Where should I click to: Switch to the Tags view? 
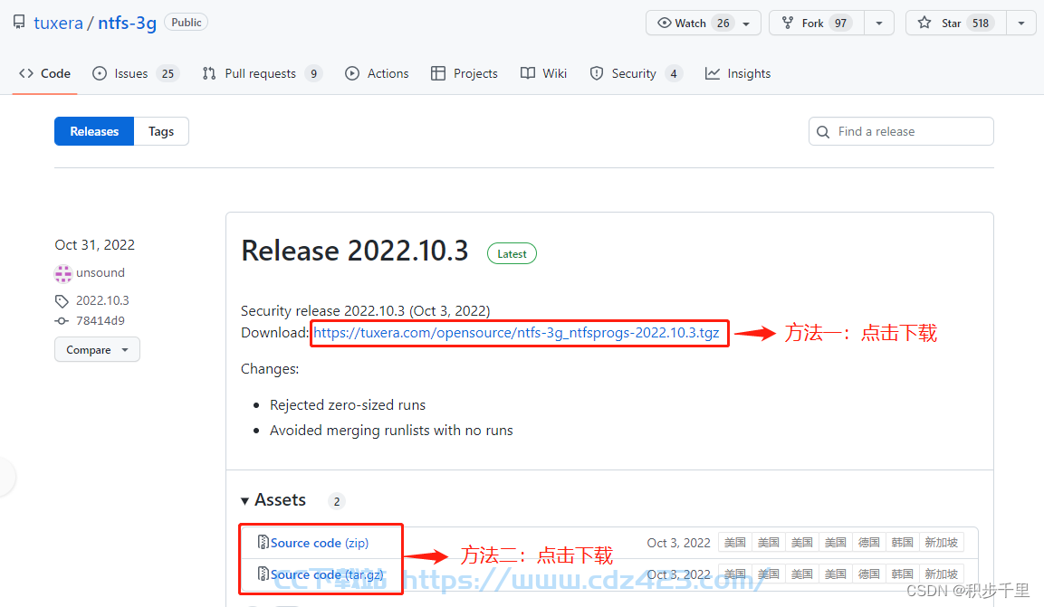[x=161, y=132]
